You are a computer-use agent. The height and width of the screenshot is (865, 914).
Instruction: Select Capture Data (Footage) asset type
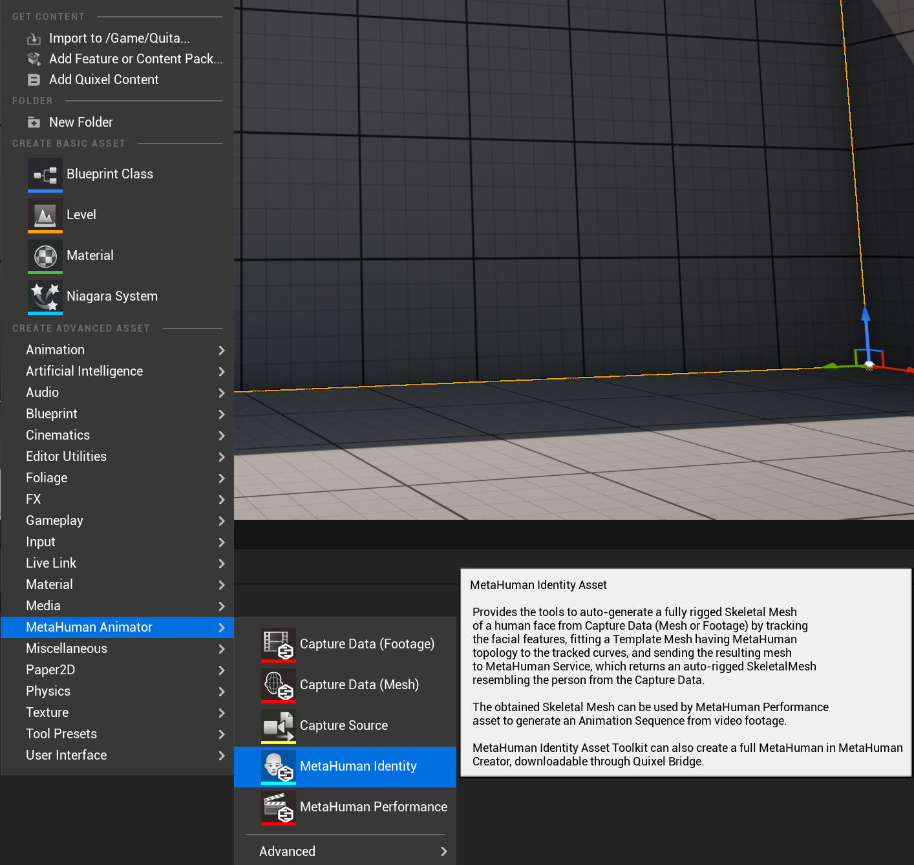point(367,643)
